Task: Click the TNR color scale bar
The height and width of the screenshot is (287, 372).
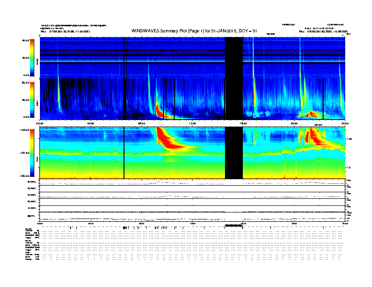Action: [x=32, y=153]
